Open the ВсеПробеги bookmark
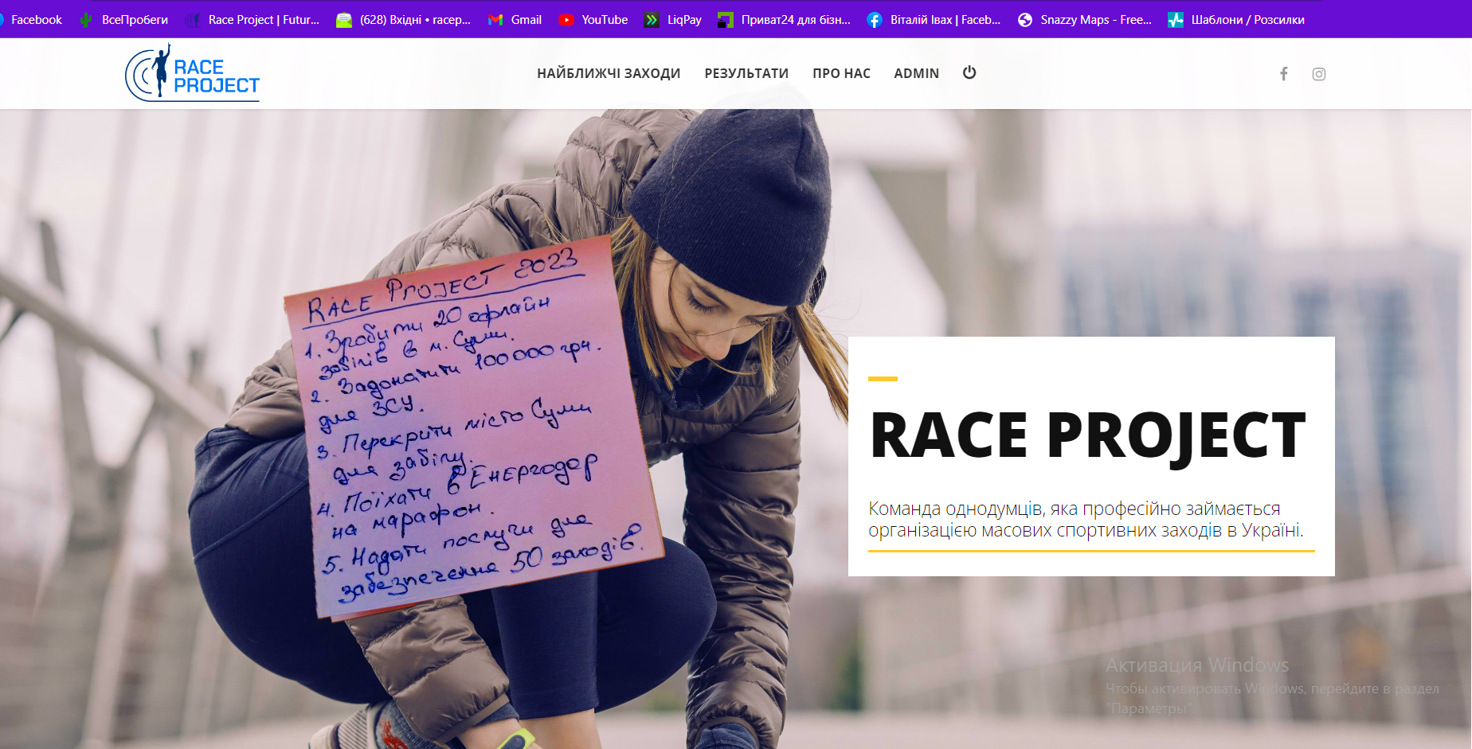Screen dimensions: 1472x749 124,20
